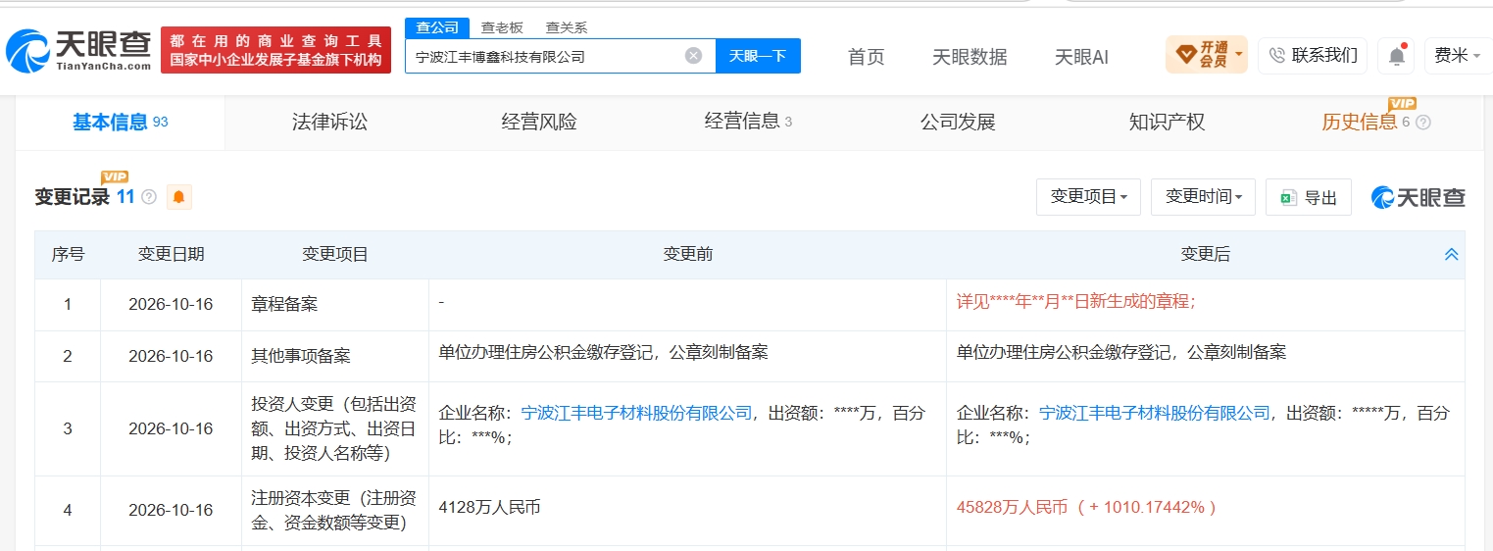This screenshot has height=551, width=1493.
Task: Click the 联系我们 contact button
Action: pos(1313,55)
